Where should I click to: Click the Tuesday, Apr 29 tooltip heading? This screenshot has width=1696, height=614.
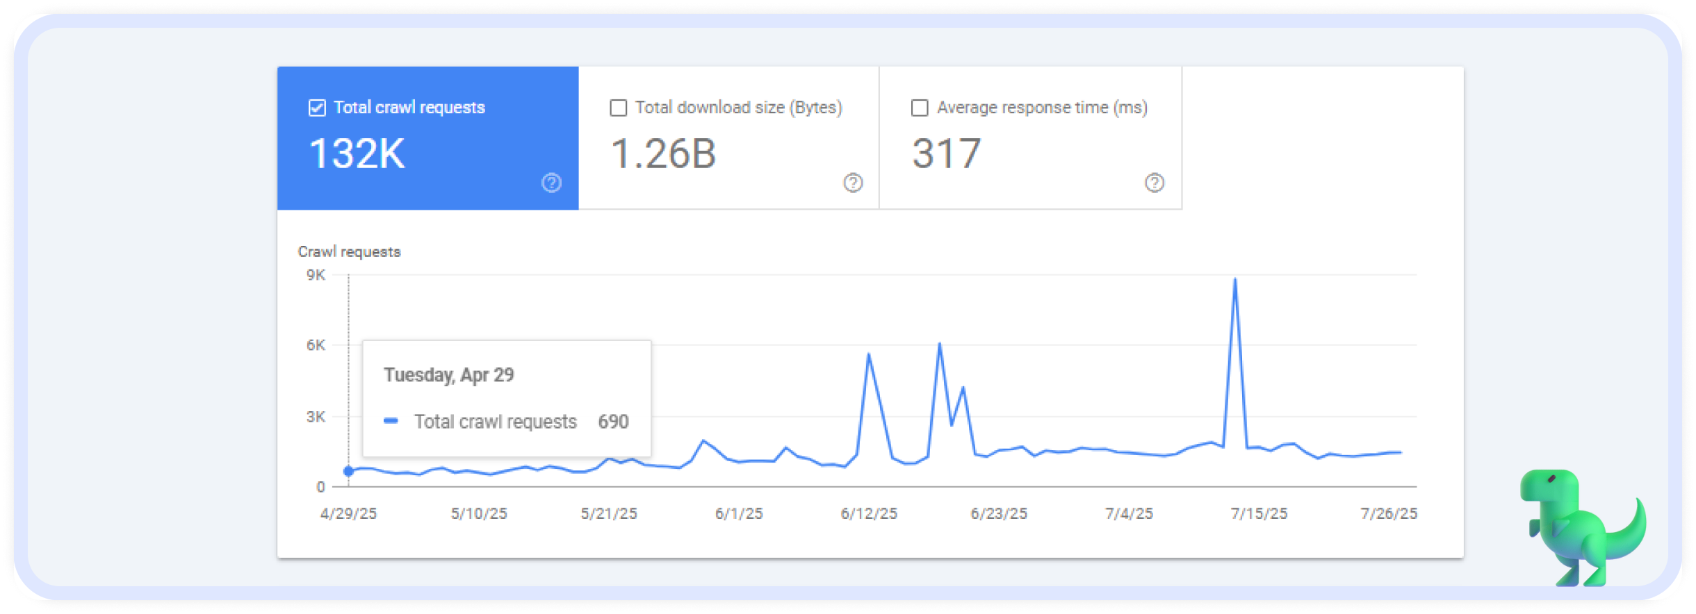(x=449, y=375)
